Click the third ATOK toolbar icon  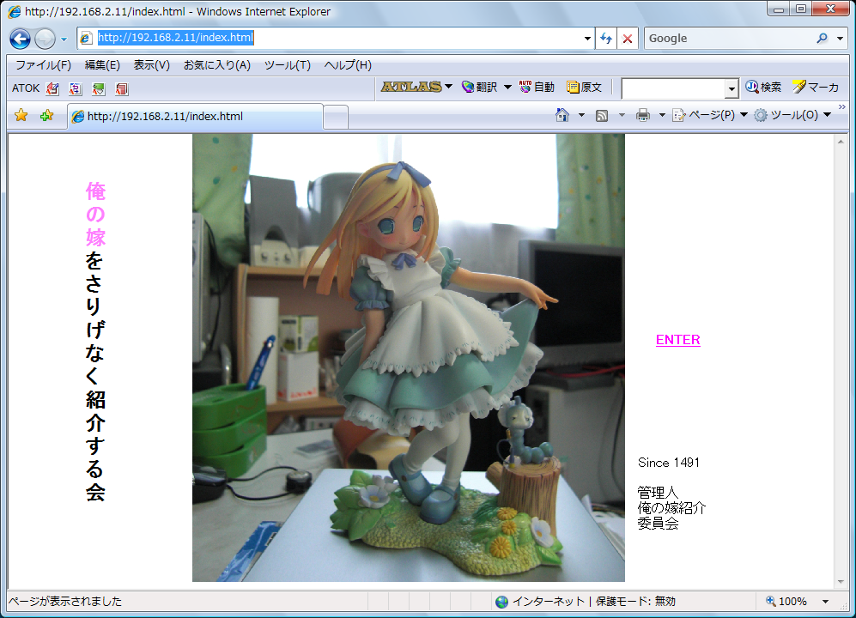[x=98, y=88]
